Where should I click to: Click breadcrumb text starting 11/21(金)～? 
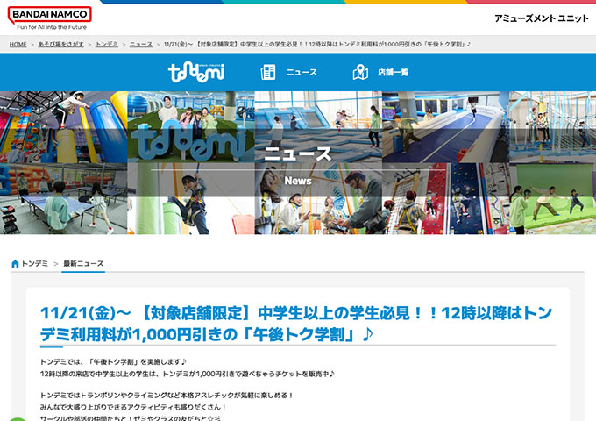coord(317,45)
